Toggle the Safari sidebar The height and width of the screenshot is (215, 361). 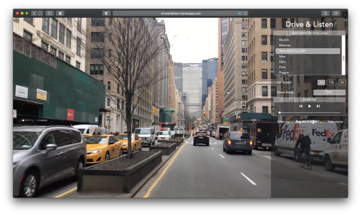point(49,13)
